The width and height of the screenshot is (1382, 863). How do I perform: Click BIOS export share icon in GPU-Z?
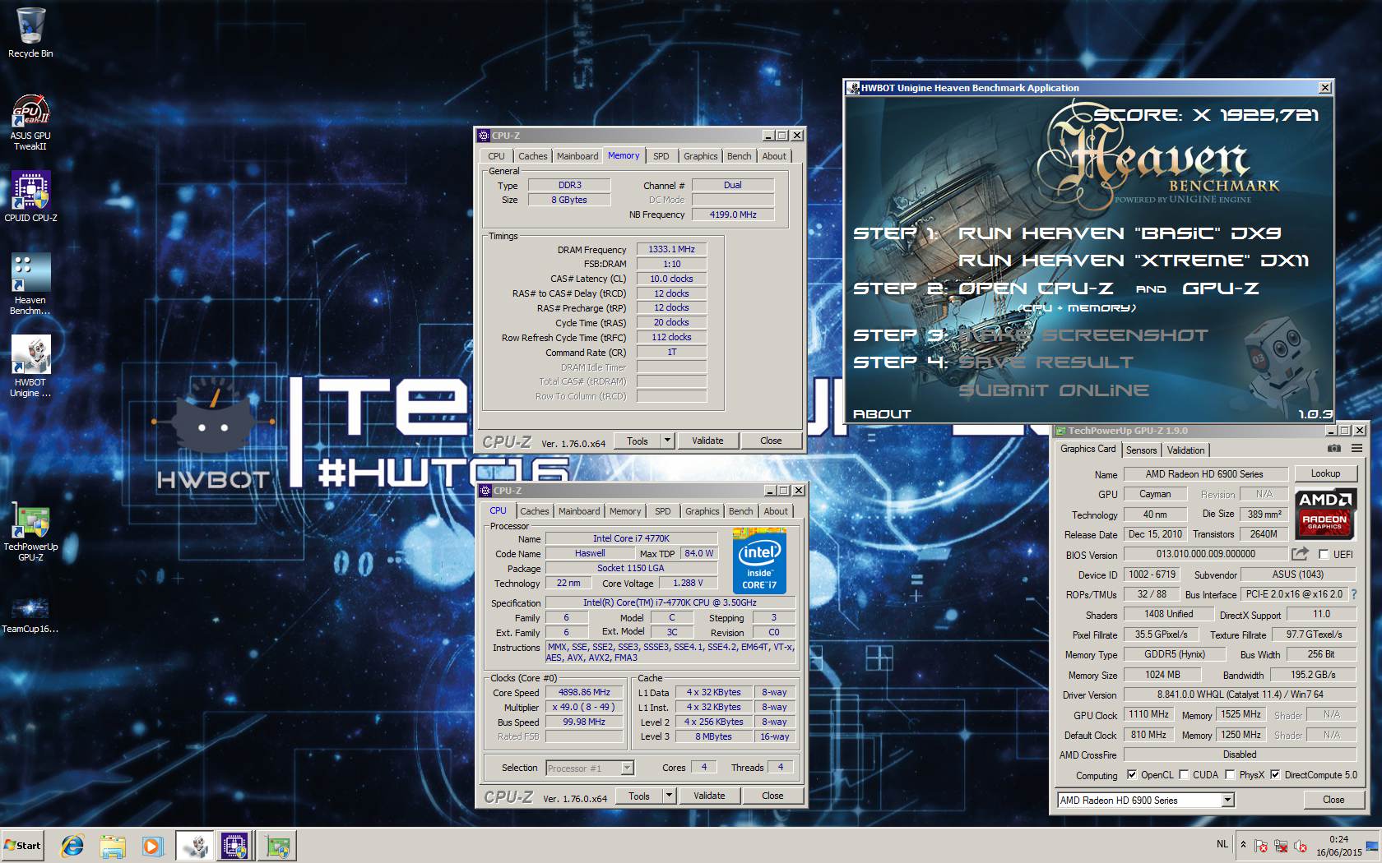[1300, 554]
